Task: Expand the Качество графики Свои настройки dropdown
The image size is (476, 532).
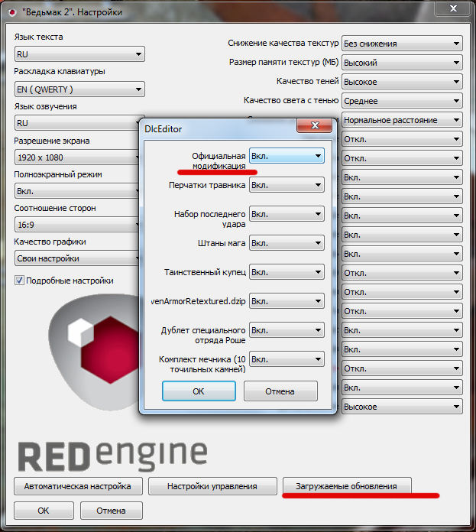Action: pyautogui.click(x=77, y=258)
